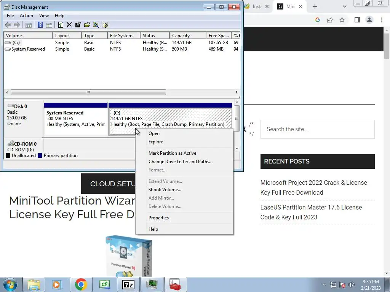Select the Disk 0 label panel
390x292 pixels.
click(x=23, y=118)
